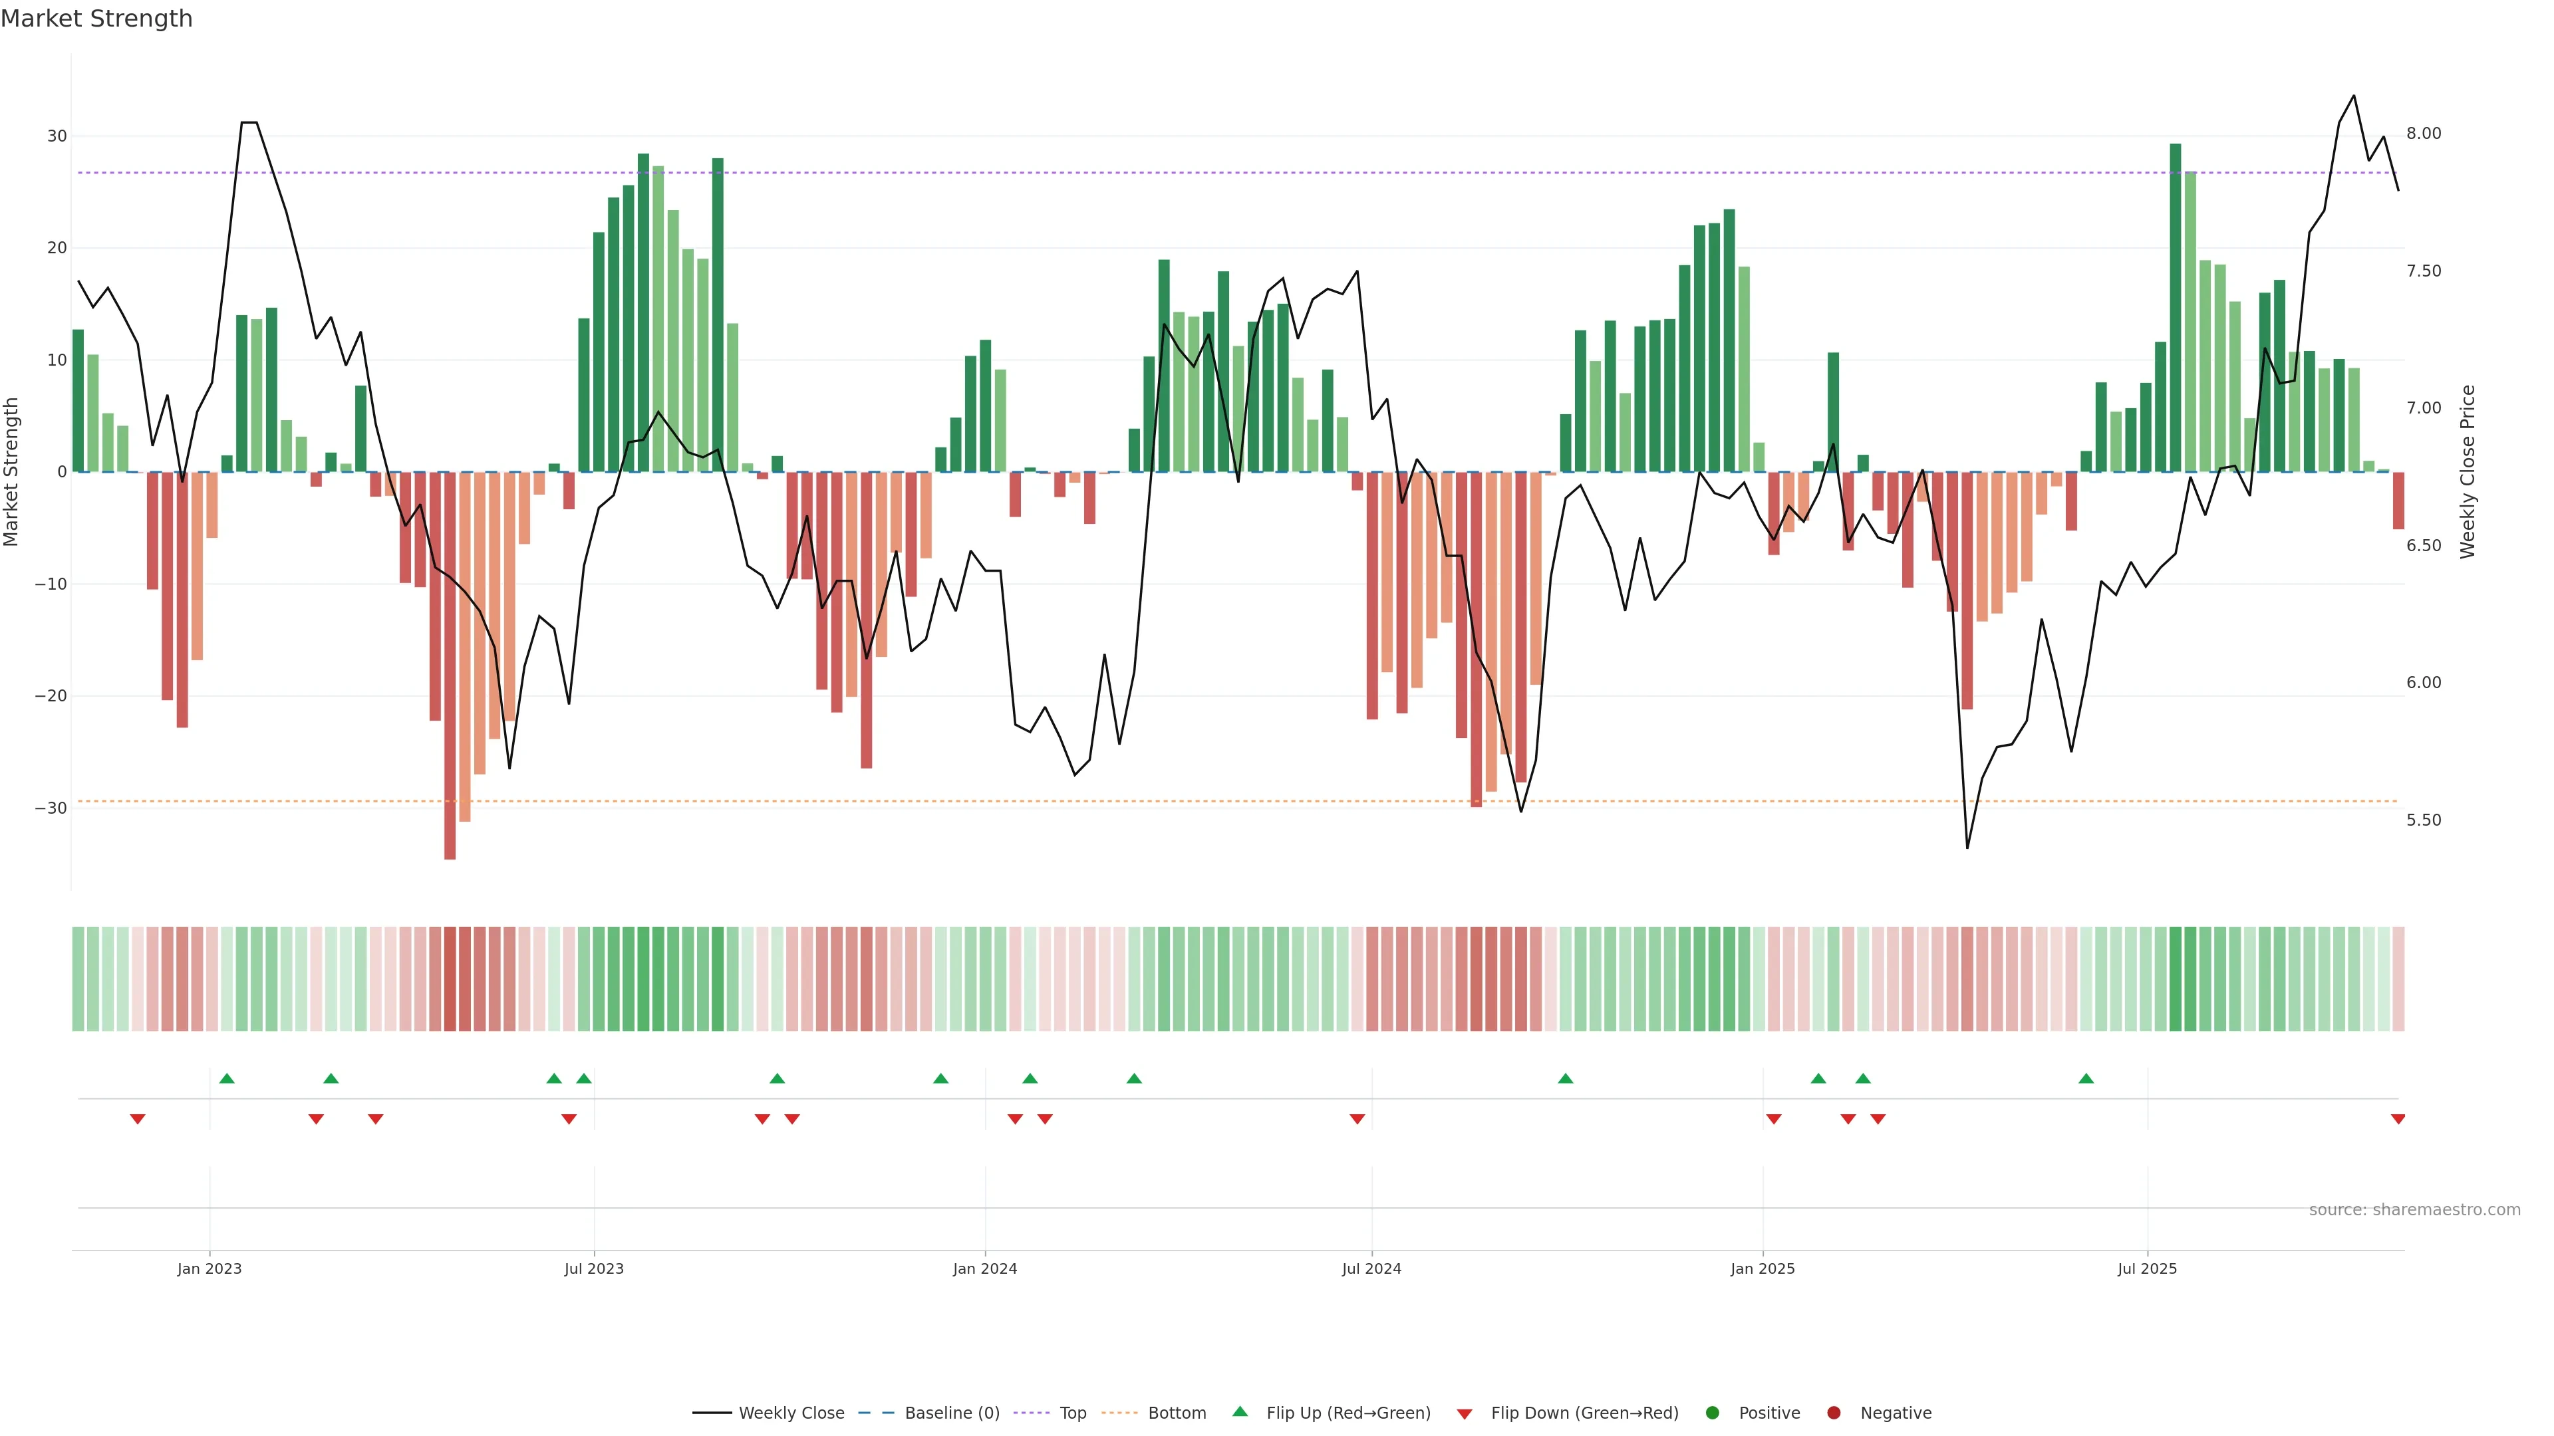Click the Jul 2025 x-axis label
This screenshot has height=1436, width=2554.
click(x=2146, y=1268)
